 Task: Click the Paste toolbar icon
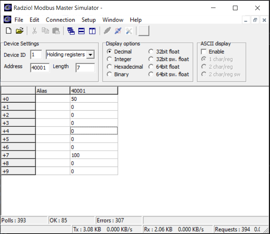[x=56, y=31]
